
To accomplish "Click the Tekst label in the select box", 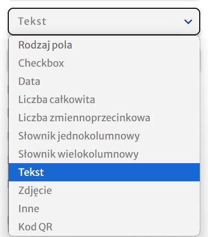I will [x=32, y=21].
